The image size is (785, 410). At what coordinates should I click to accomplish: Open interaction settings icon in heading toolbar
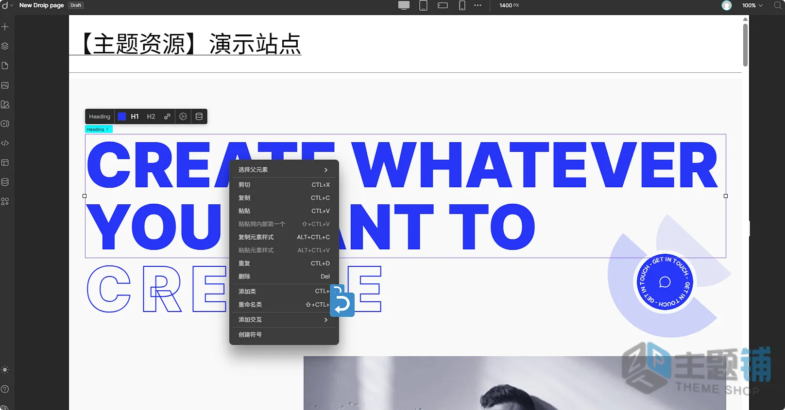tap(183, 116)
